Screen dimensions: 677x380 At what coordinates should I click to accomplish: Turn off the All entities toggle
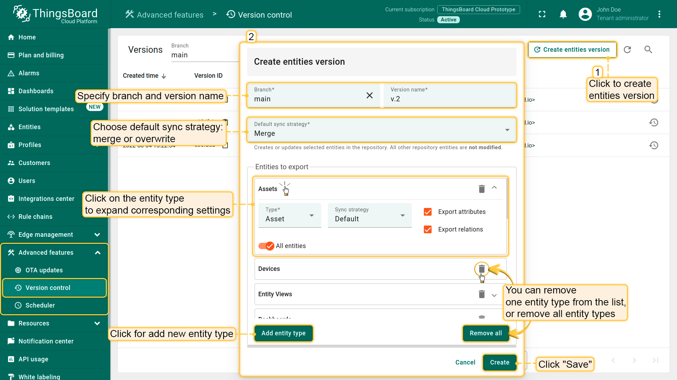pos(266,246)
